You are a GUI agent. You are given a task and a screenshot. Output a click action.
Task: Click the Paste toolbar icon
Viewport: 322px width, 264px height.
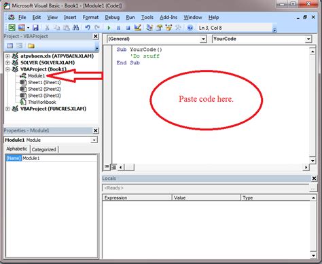pyautogui.click(x=66, y=28)
